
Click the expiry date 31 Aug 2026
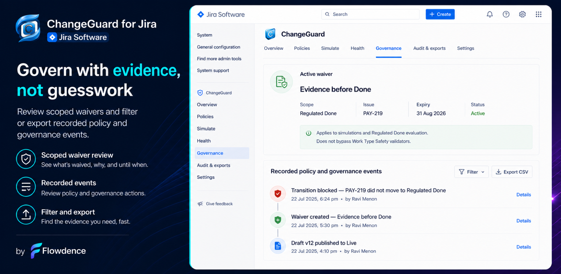point(431,113)
